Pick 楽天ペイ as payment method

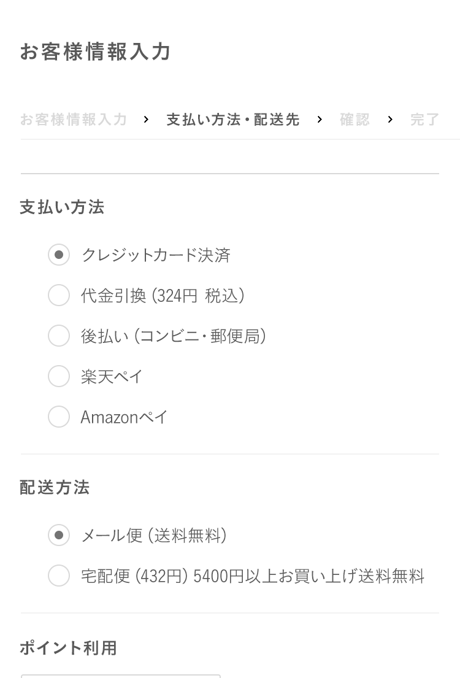59,376
